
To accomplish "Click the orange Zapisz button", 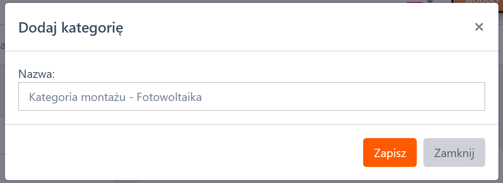I will coord(390,152).
